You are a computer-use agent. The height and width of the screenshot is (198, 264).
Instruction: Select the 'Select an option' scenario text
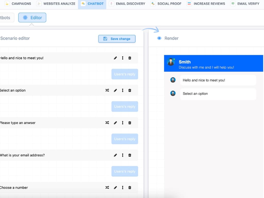click(13, 90)
